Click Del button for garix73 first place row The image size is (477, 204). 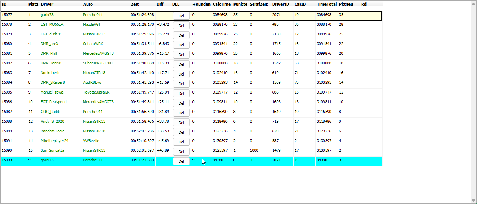click(x=181, y=16)
